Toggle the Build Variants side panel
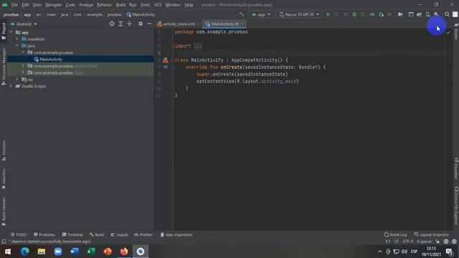This screenshot has height=258, width=459. point(4,212)
